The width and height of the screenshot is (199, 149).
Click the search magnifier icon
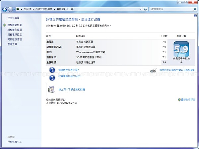(195, 9)
